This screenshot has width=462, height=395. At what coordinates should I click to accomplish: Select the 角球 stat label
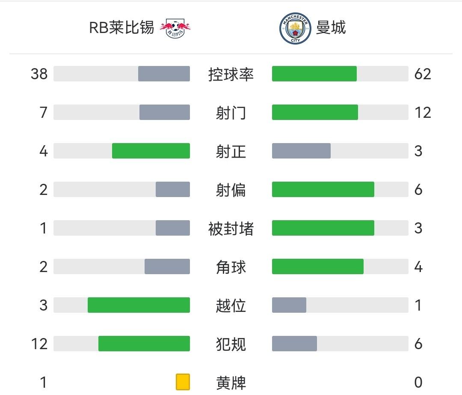[x=231, y=267]
